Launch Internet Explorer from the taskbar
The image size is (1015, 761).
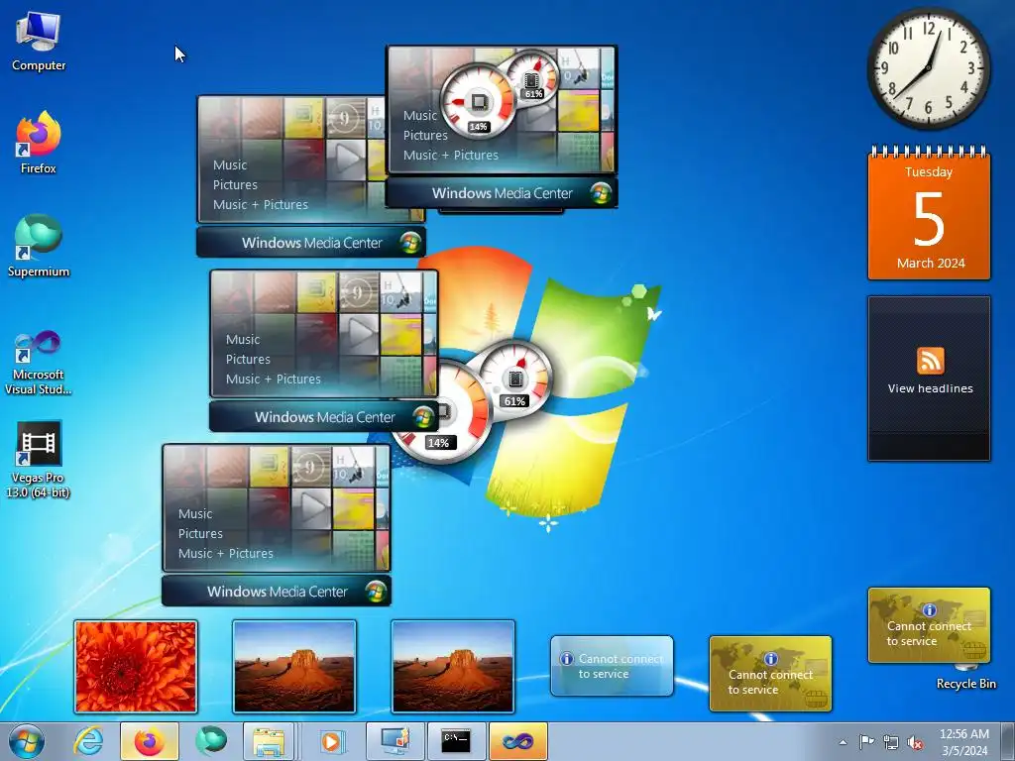tap(88, 741)
